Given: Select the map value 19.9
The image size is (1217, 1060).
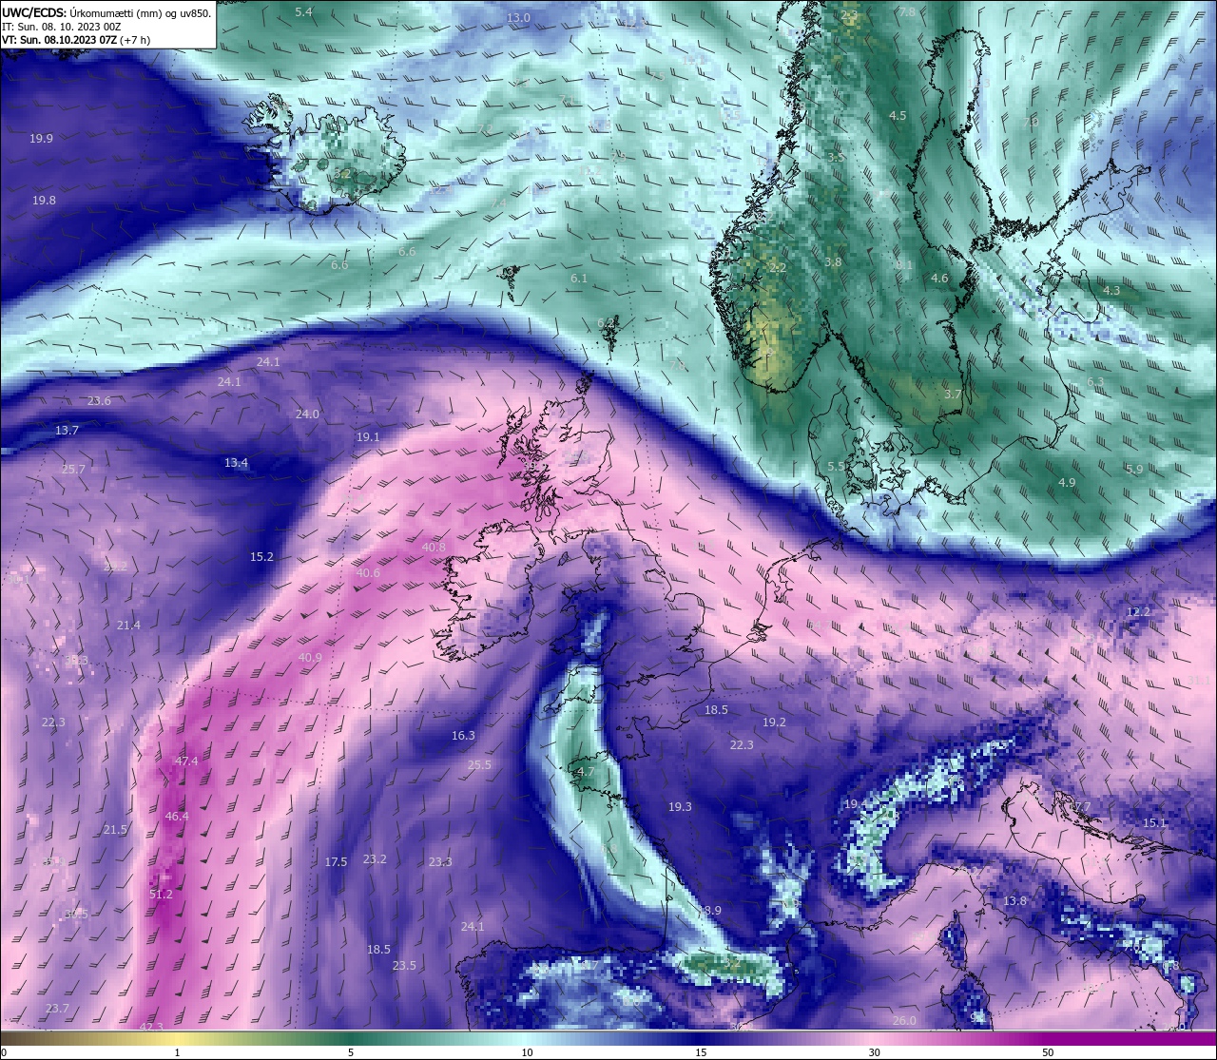Looking at the screenshot, I should 41,138.
